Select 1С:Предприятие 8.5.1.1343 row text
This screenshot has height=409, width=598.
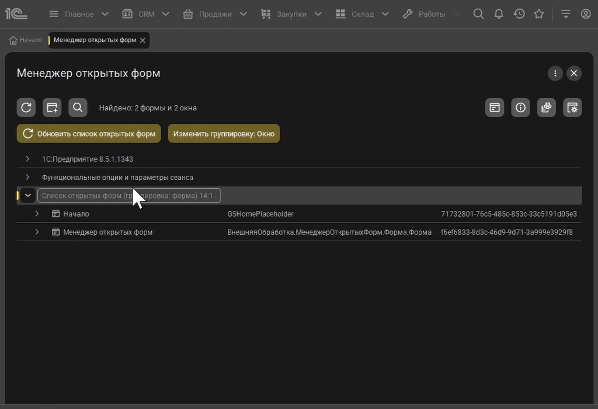point(88,159)
